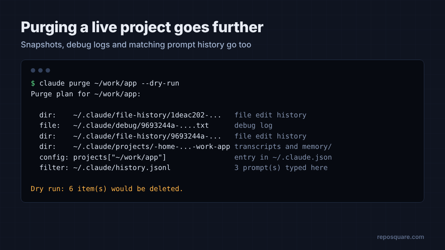Click the green dollar prompt symbol
The image size is (445, 250).
(x=33, y=83)
